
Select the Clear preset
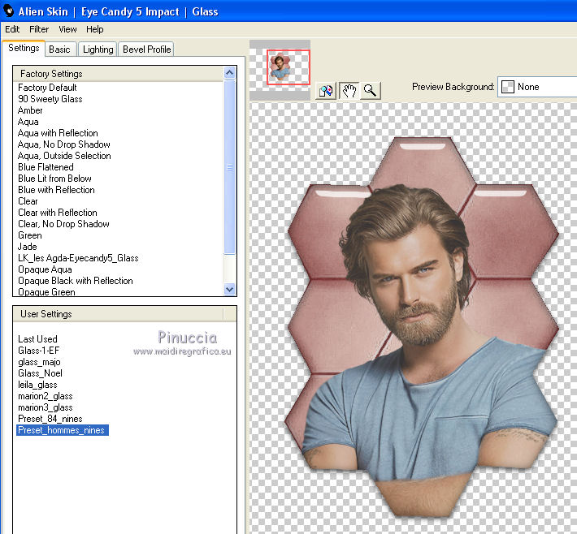click(28, 201)
